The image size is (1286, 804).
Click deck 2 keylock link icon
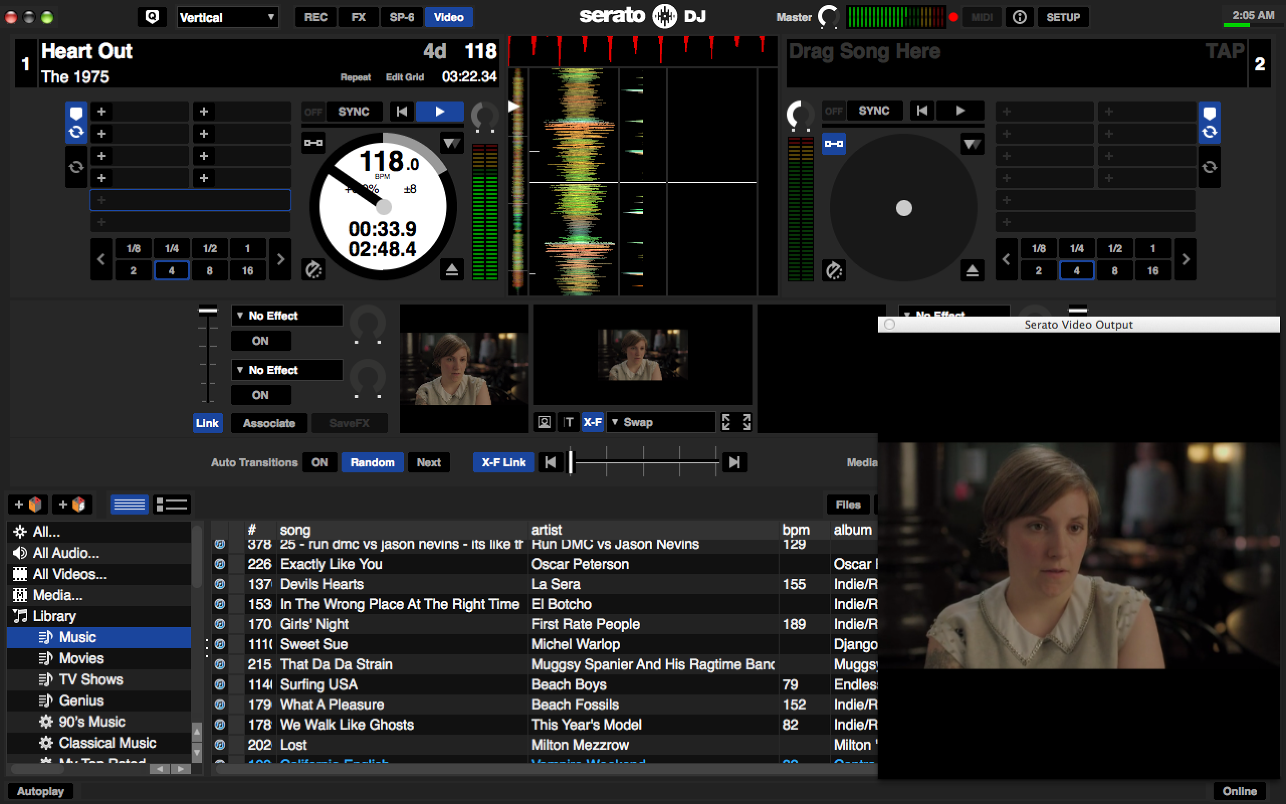(x=833, y=144)
